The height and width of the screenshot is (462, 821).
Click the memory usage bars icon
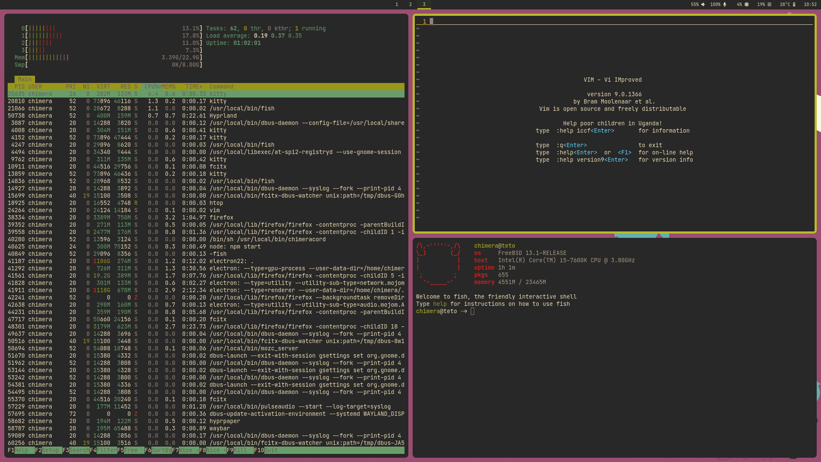[x=769, y=5]
